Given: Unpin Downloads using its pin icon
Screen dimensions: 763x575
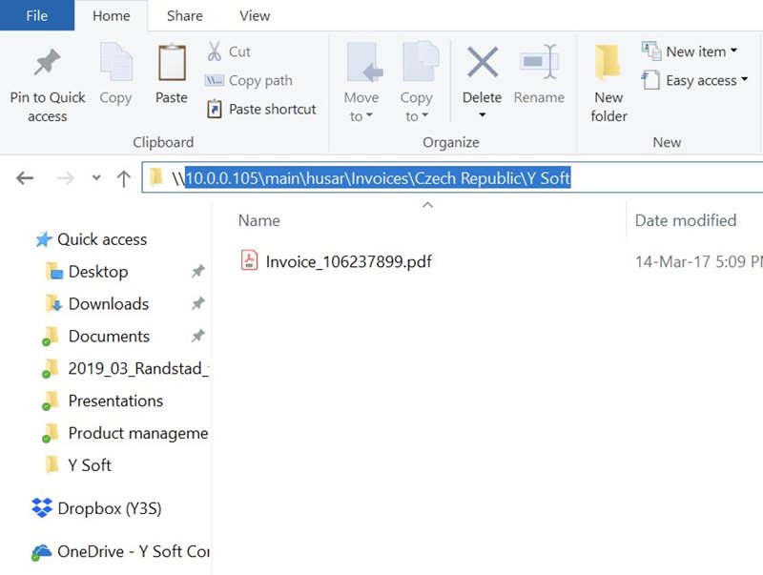Looking at the screenshot, I should [x=197, y=303].
